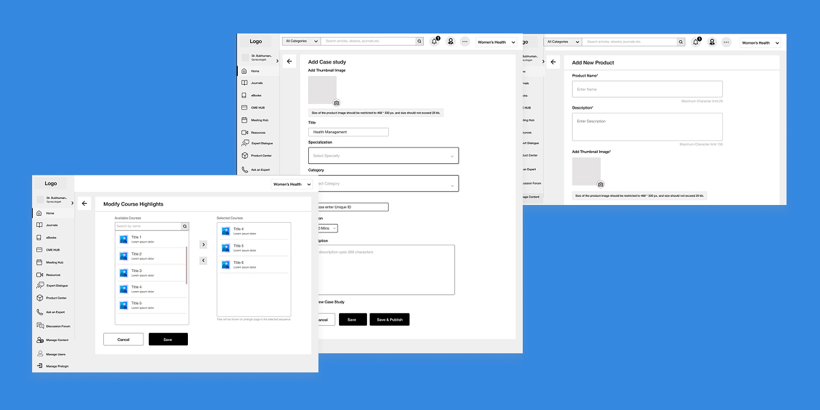Screen dimensions: 820x410
Task: Click the award badge icon on Add New Product screen
Action: click(x=711, y=42)
